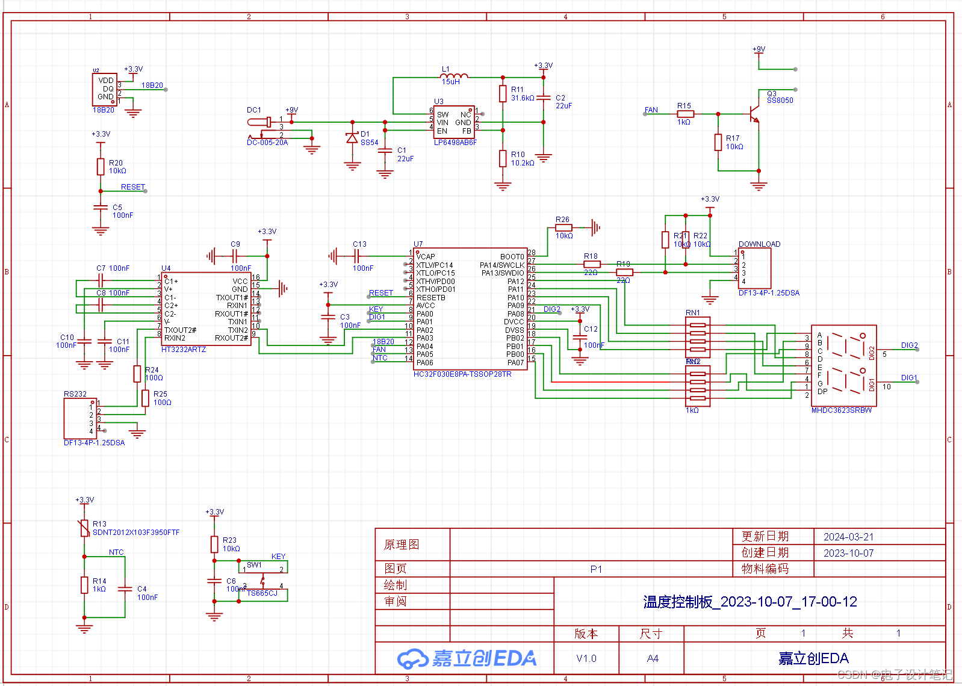Viewport: 962px width, 686px height.
Task: Select resistor R11 31.6kΩ symbol
Action: click(x=503, y=94)
